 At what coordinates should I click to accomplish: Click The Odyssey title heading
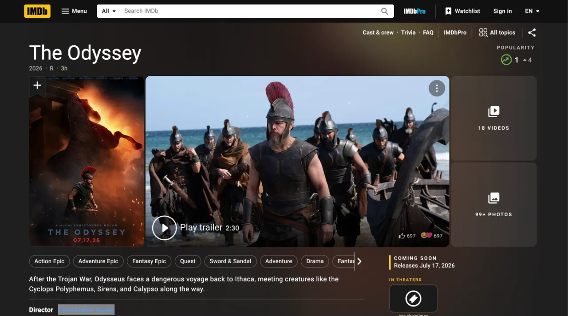[85, 53]
